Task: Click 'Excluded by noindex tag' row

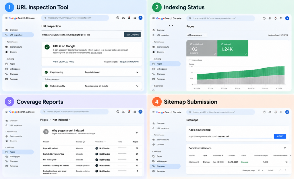Action: pyautogui.click(x=91, y=154)
